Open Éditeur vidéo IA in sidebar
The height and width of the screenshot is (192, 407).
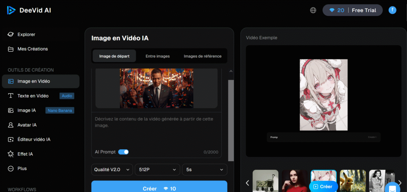coord(33,139)
